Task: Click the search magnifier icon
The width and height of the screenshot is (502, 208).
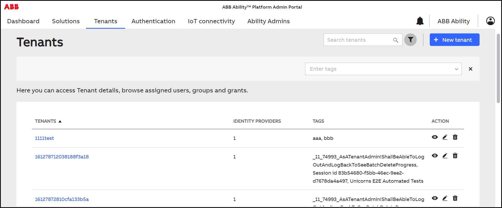Action: [396, 40]
